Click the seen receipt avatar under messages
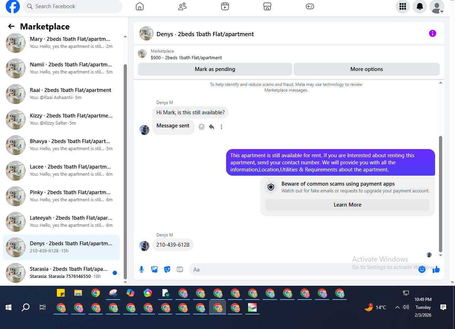Screen dimensions: 455x329 tap(429, 255)
